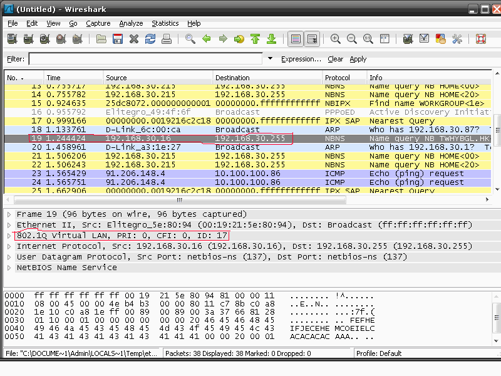The image size is (501, 376).
Task: Restart the running capture icon
Action: click(x=77, y=39)
